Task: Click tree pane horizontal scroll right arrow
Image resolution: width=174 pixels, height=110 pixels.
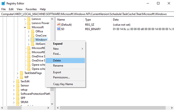Action: click(48, 108)
